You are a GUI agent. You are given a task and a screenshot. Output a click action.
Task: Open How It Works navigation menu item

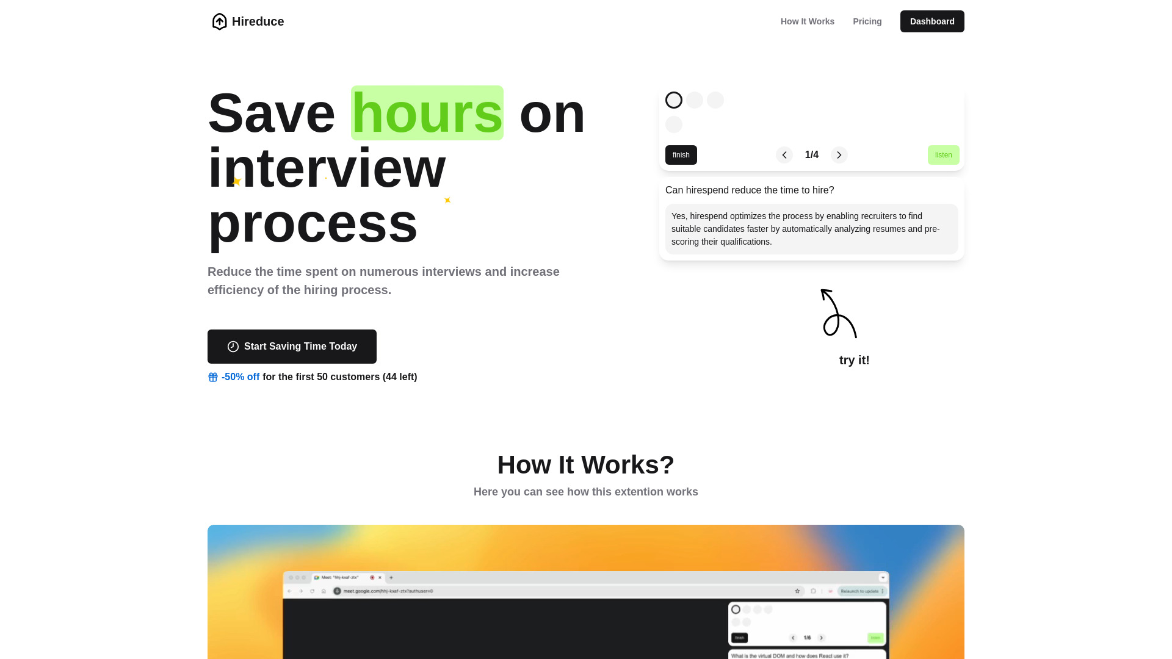[x=808, y=21]
